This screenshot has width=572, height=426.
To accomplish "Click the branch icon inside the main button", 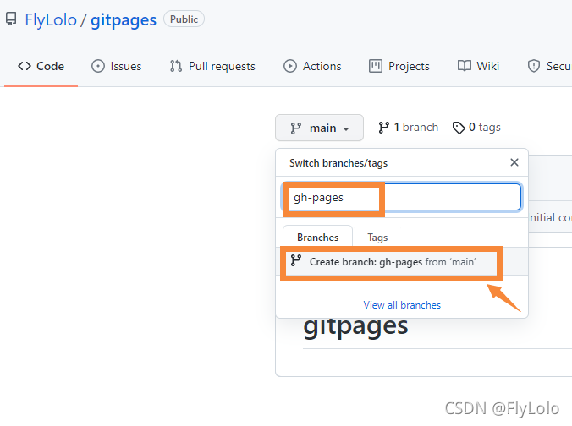I will [x=295, y=128].
